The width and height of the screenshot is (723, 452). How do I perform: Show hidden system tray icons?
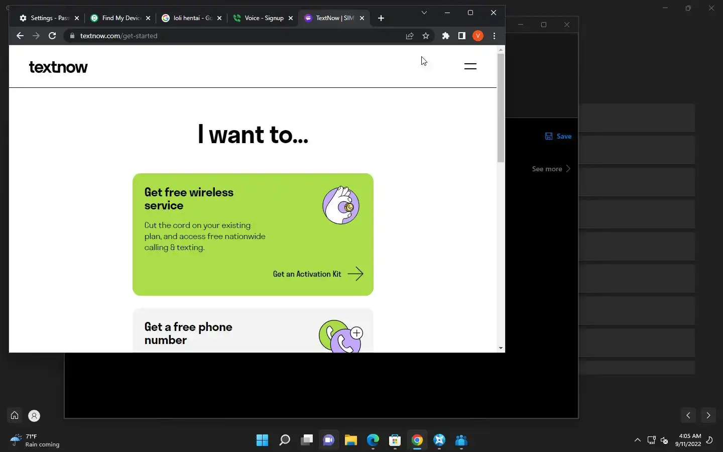pyautogui.click(x=638, y=440)
